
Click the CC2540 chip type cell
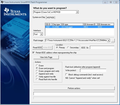56,27
